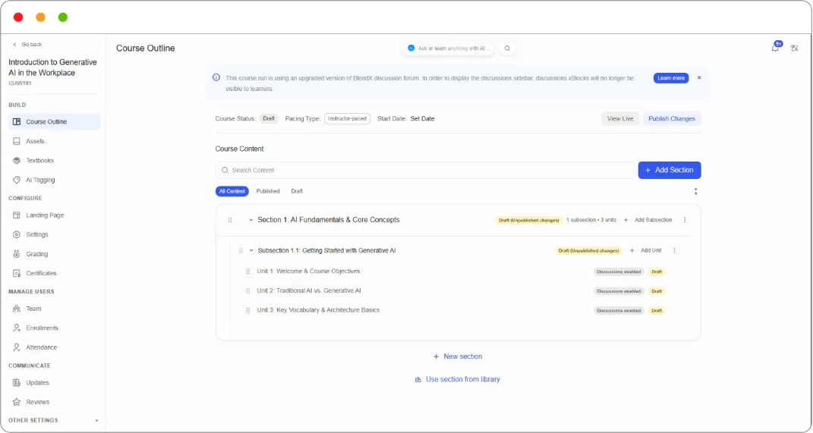Open Unit 2: Traditional AI vs. Generative AI

pyautogui.click(x=309, y=290)
